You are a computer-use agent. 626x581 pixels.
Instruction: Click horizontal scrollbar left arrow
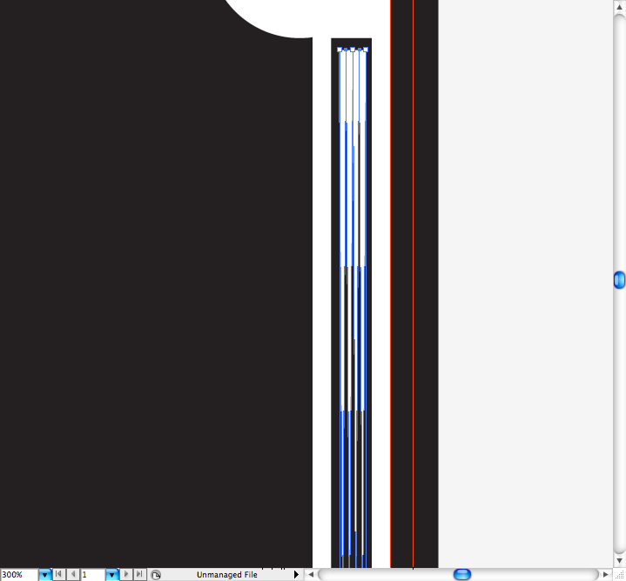point(311,575)
